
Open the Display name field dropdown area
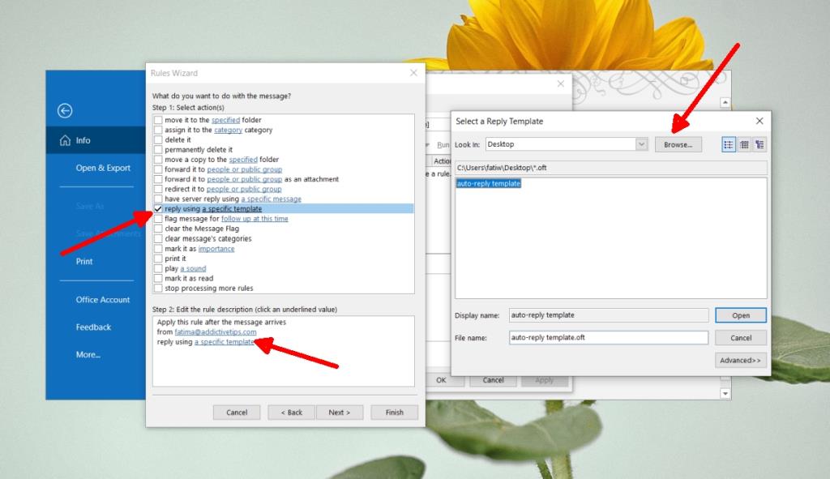tap(608, 315)
